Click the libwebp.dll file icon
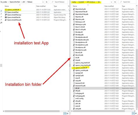Image resolution: width=138 pixels, height=115 pixels. pyautogui.click(x=74, y=32)
